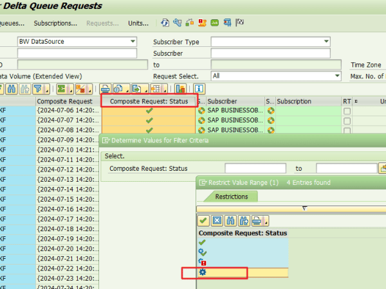Image resolution: width=386 pixels, height=289 pixels.
Task: Open the Restrictions tab
Action: [232, 197]
